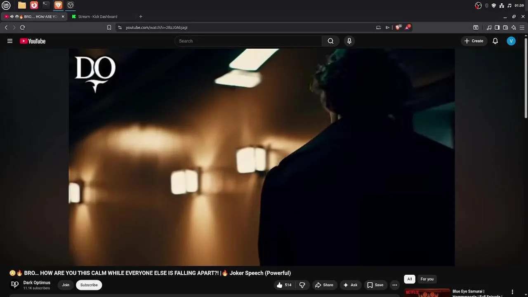Click the cast or install icon in the address bar
The image size is (528, 297).
coord(378,28)
